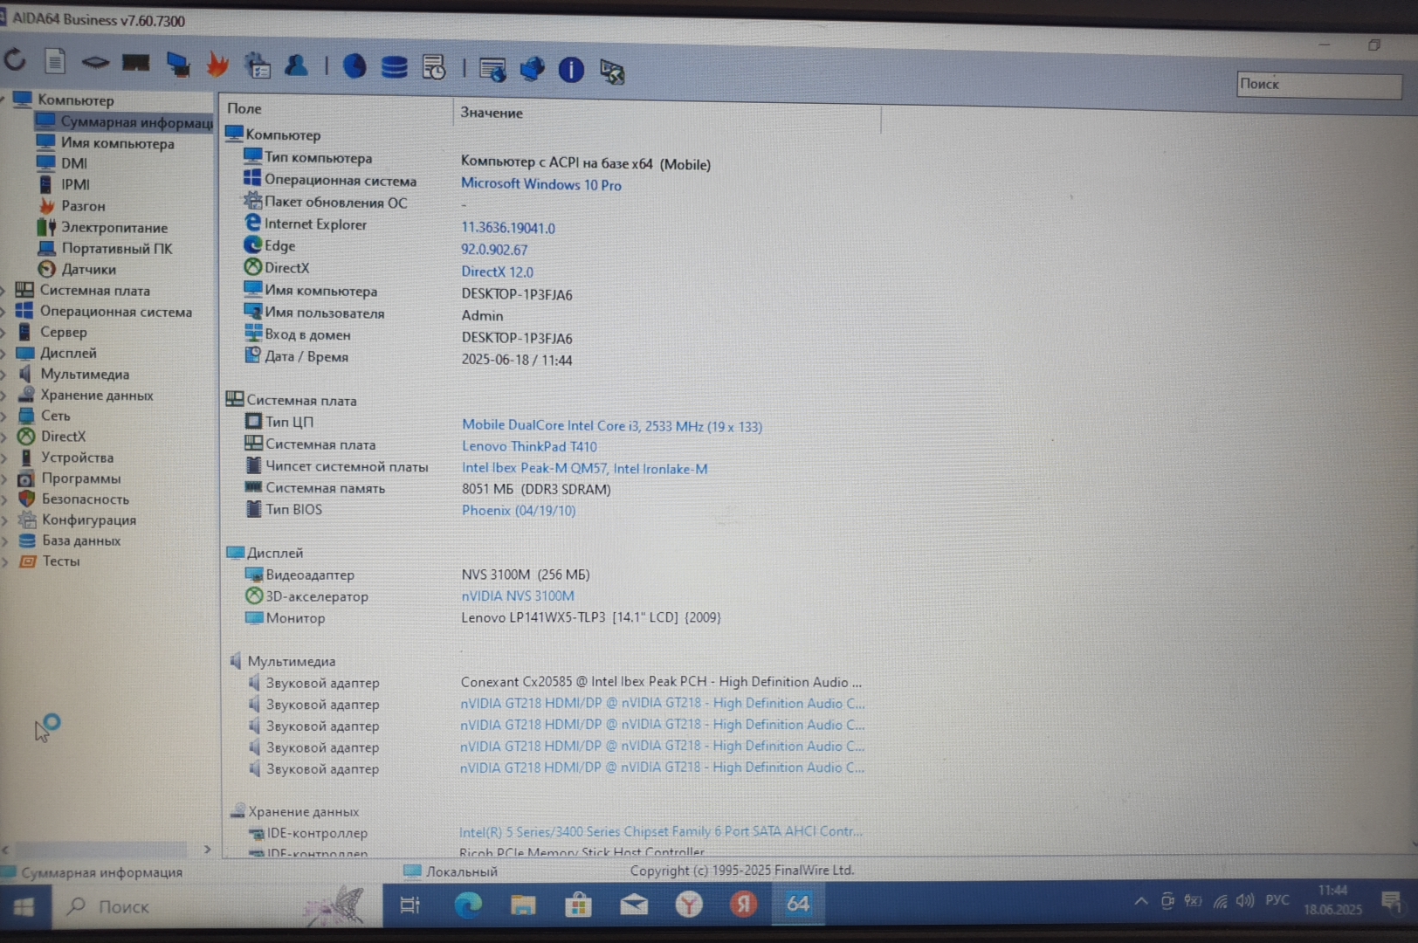1418x943 pixels.
Task: Click the CPU chip toolbar icon
Action: click(95, 62)
